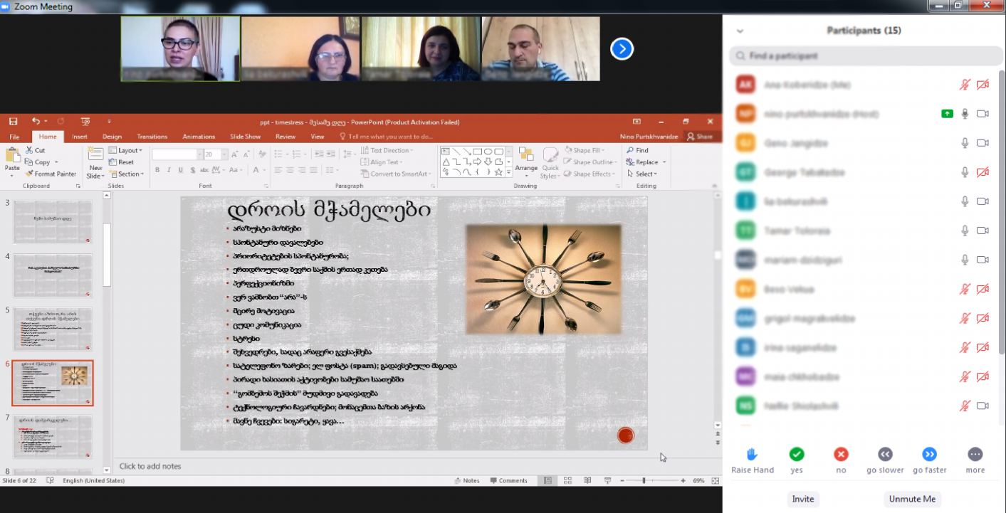Click the Cut scissors icon
1006x513 pixels.
[30, 150]
